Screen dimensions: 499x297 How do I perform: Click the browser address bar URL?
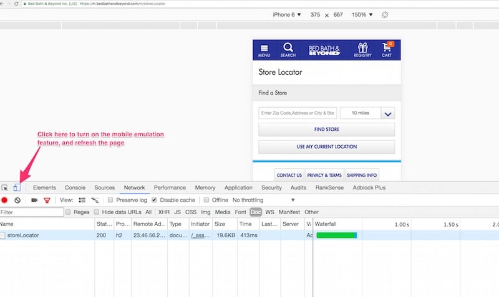point(122,4)
